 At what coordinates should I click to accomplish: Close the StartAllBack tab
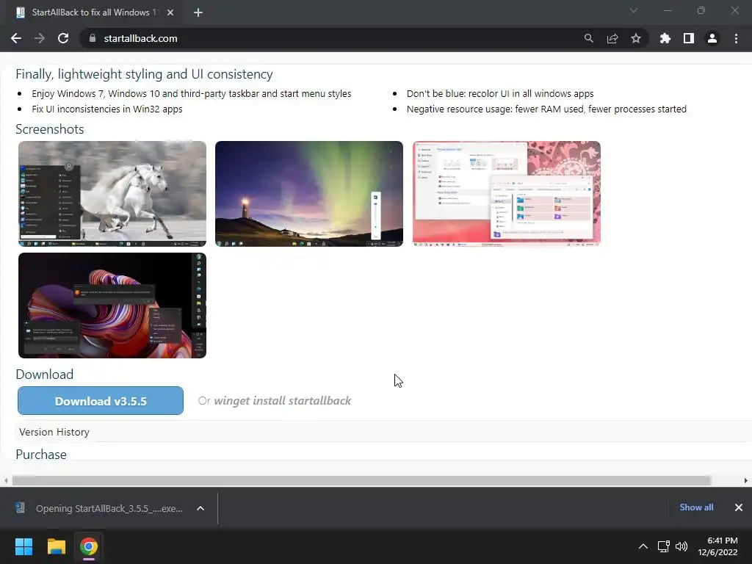tap(170, 12)
